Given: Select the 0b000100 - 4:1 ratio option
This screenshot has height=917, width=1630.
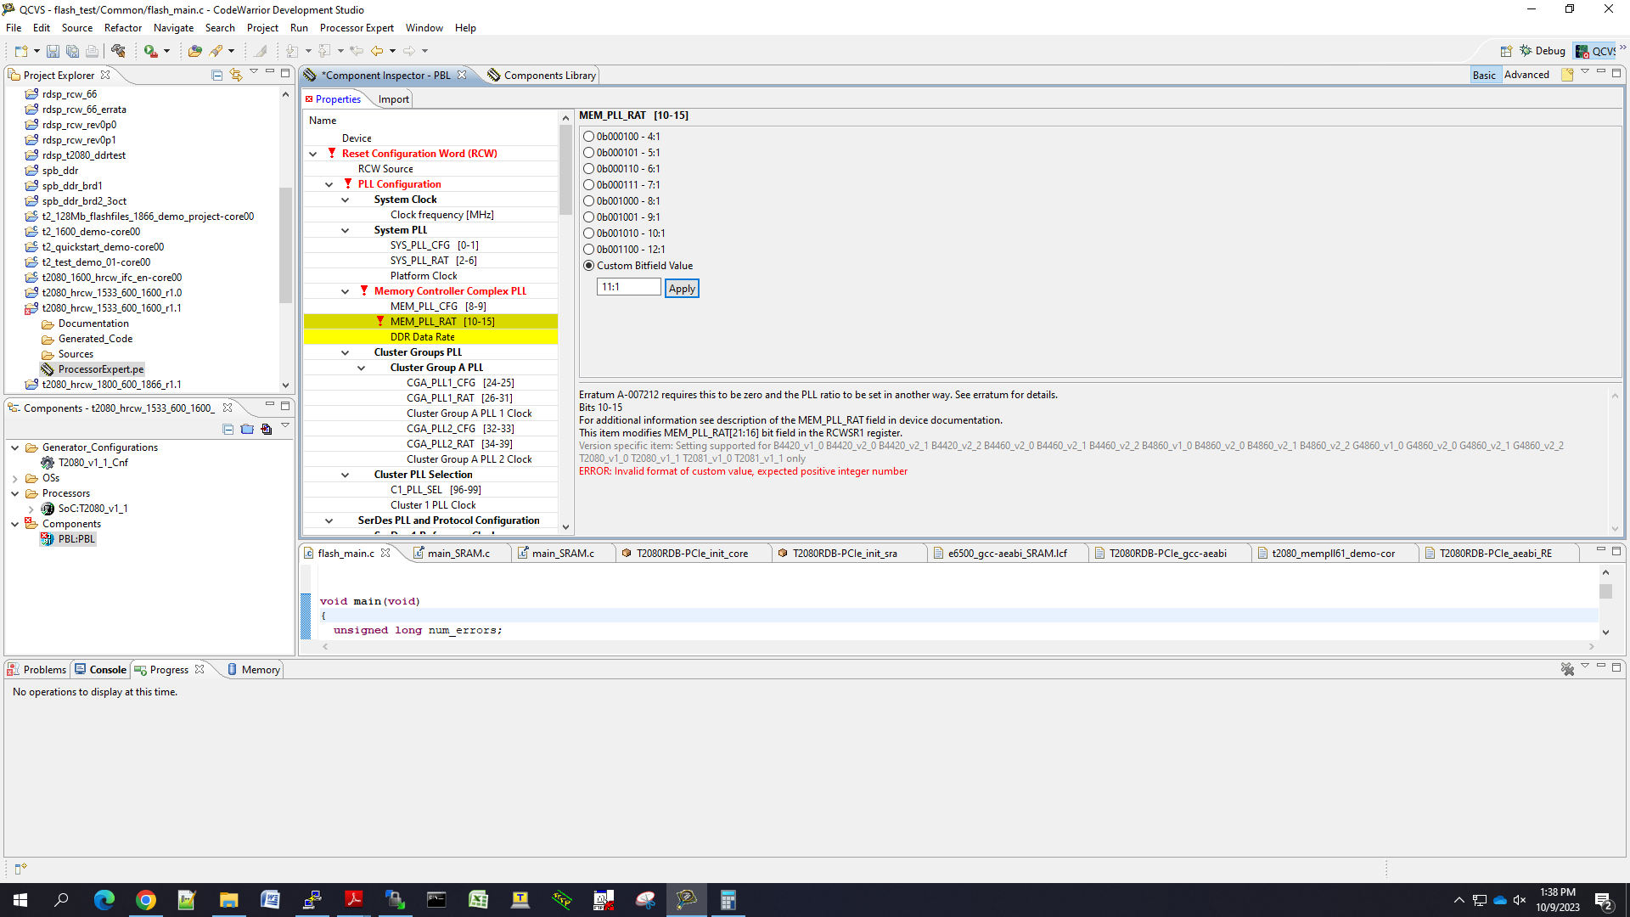Looking at the screenshot, I should coord(588,137).
